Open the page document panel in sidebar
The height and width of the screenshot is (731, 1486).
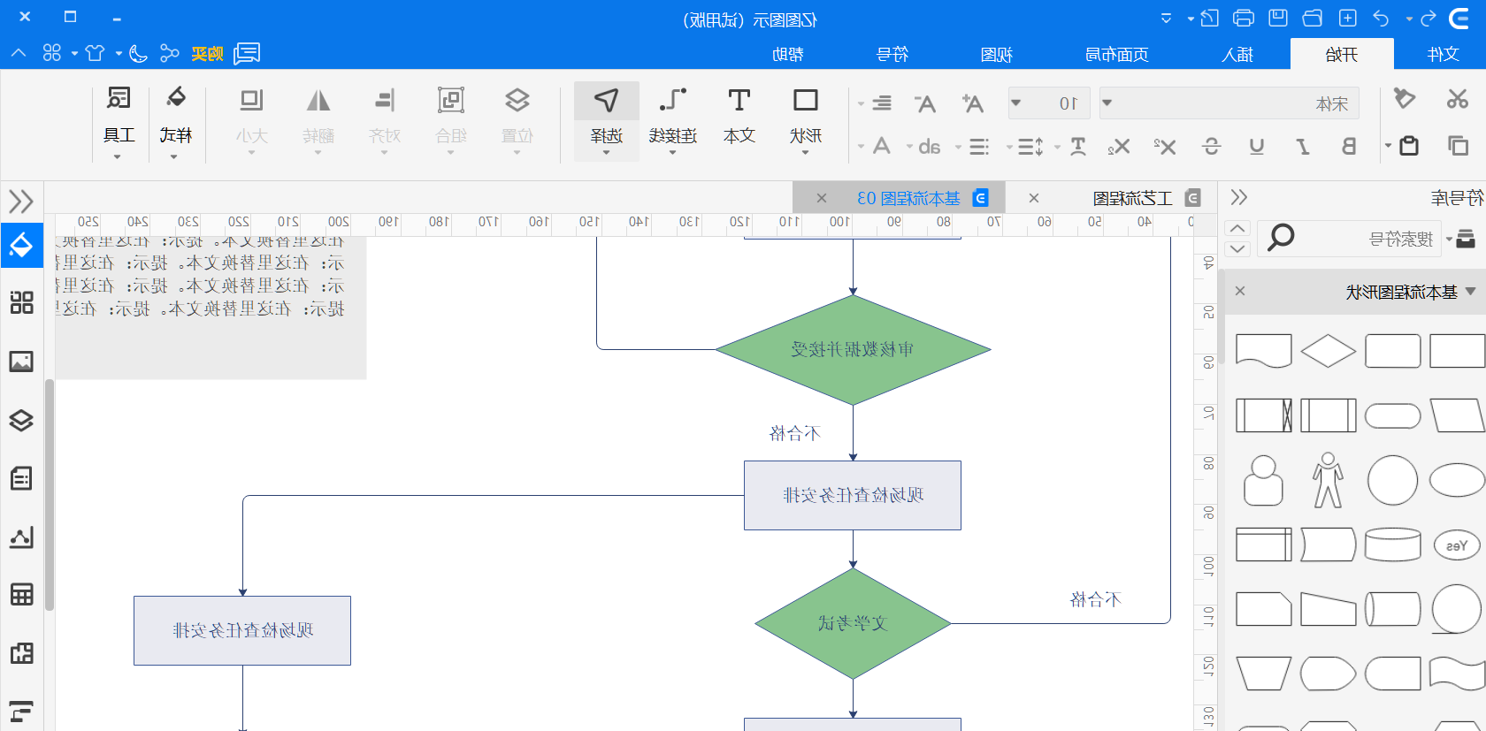point(21,478)
